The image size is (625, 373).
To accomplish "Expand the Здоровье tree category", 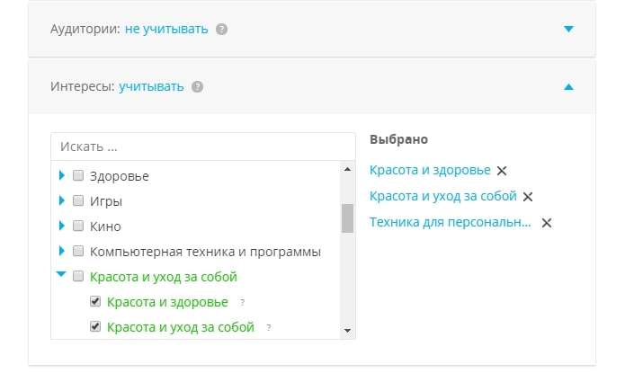I will 62,175.
